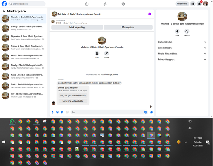Open the Windows Start button
213x166 pixels.
(x=3, y=142)
